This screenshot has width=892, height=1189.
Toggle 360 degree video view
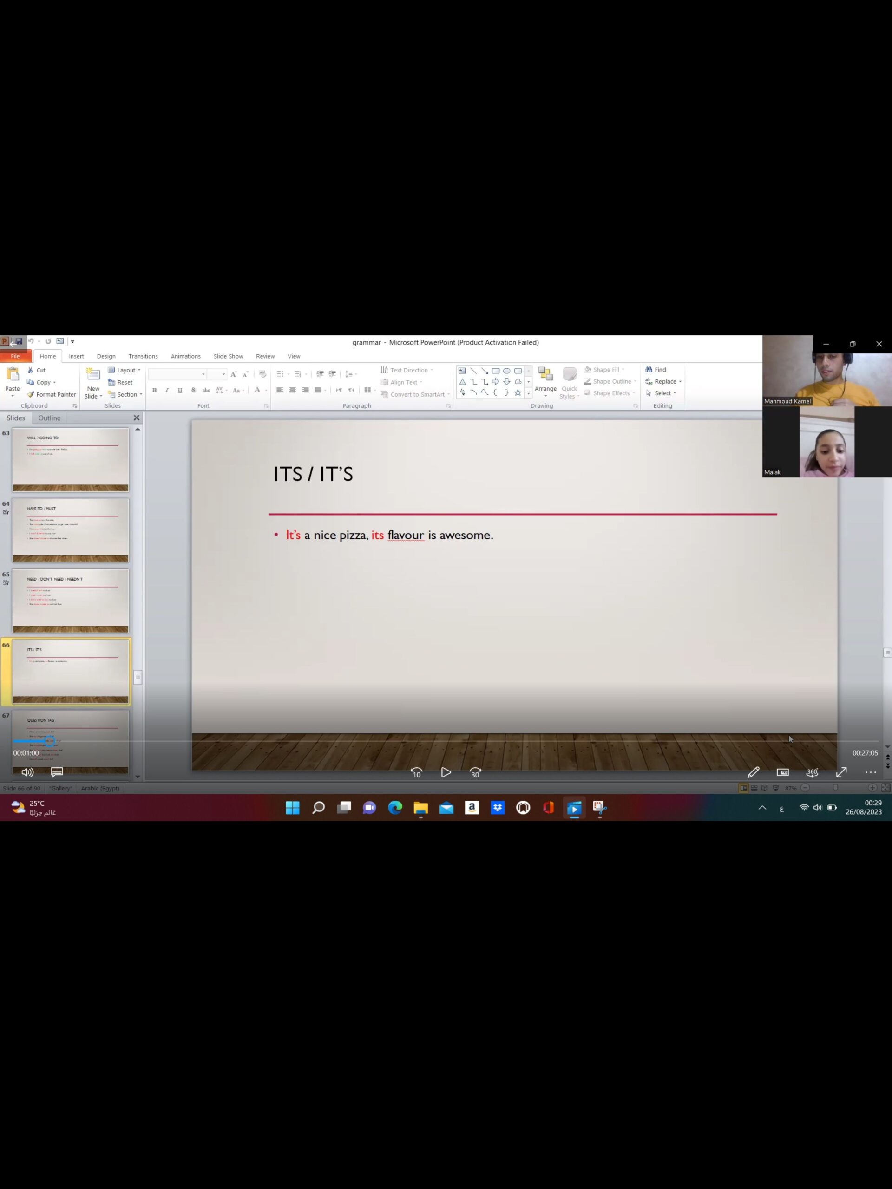pyautogui.click(x=812, y=772)
